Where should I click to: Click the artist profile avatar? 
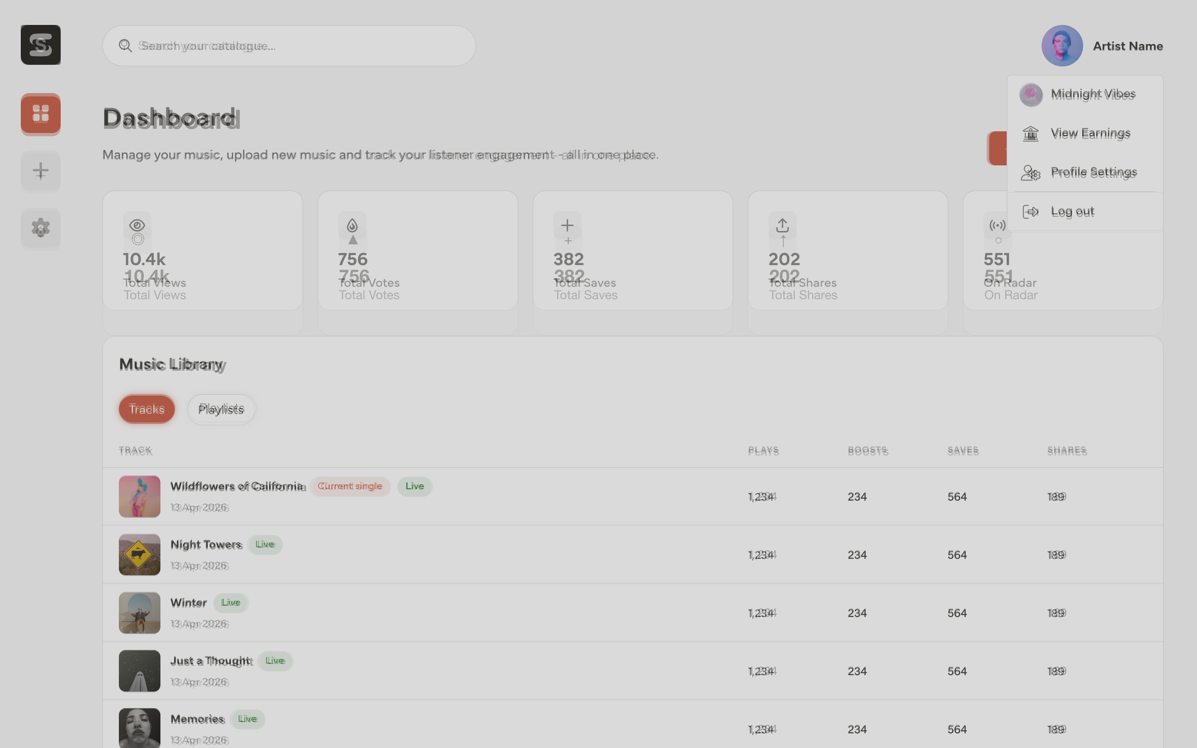coord(1062,46)
